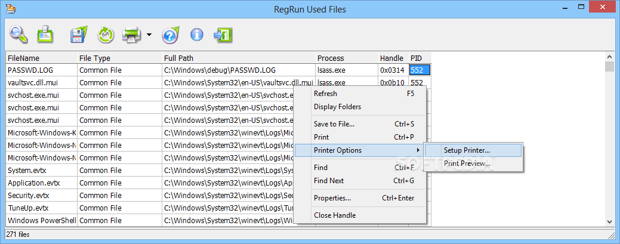Viewport: 620px width, 244px height.
Task: Click the vertical scrollbar up arrow
Action: pyautogui.click(x=609, y=57)
